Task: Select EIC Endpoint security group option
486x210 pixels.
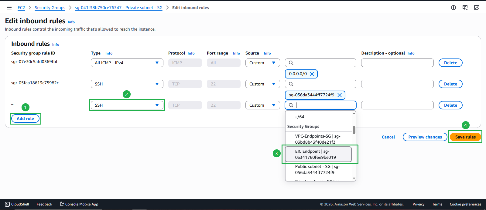Action: [318, 154]
